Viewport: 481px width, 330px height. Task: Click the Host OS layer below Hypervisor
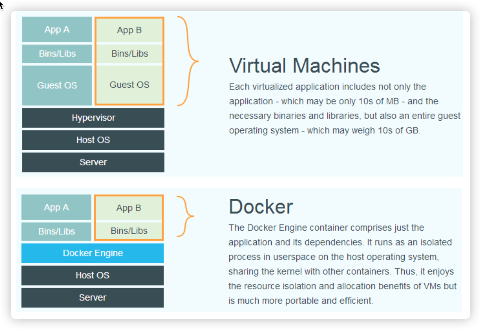pos(93,140)
